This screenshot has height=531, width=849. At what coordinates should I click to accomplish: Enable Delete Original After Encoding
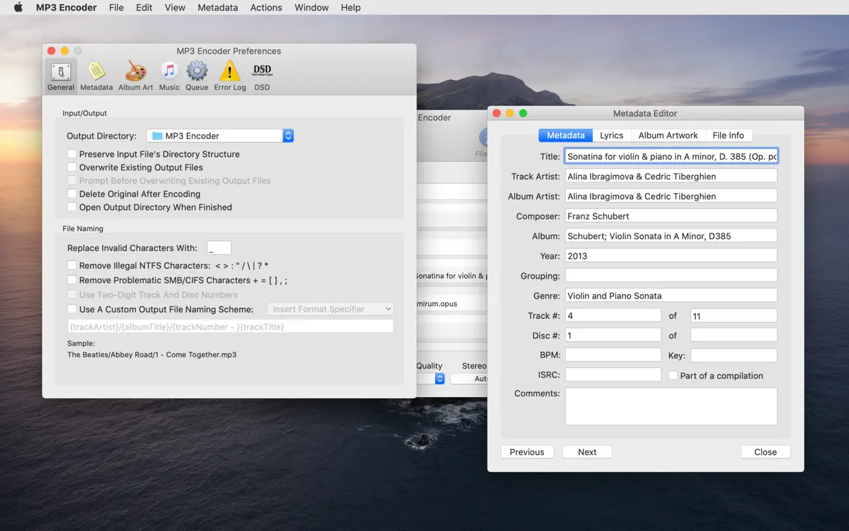[72, 194]
